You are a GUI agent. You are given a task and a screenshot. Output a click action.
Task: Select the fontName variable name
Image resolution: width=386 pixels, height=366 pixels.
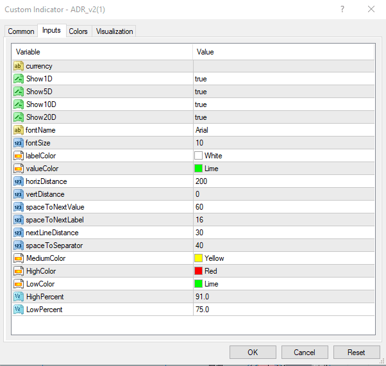(x=40, y=130)
